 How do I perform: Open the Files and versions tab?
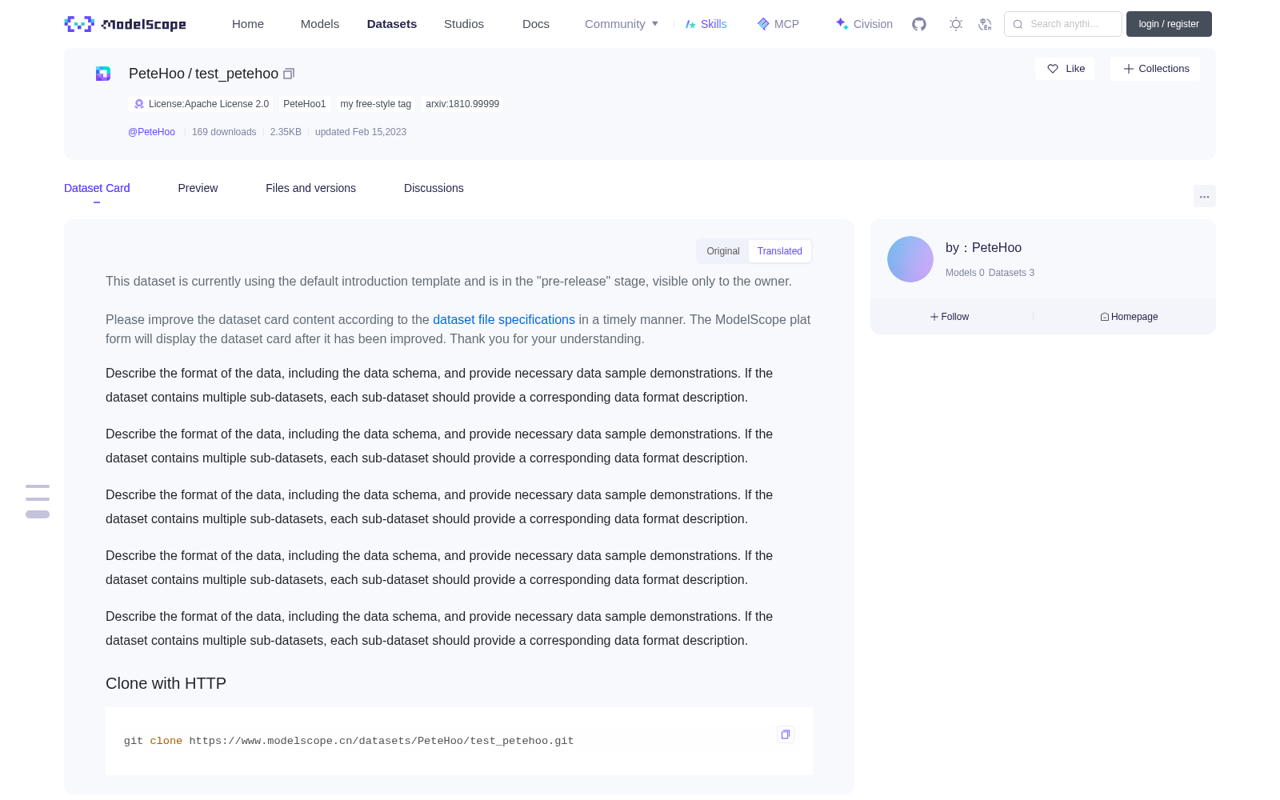click(x=310, y=188)
